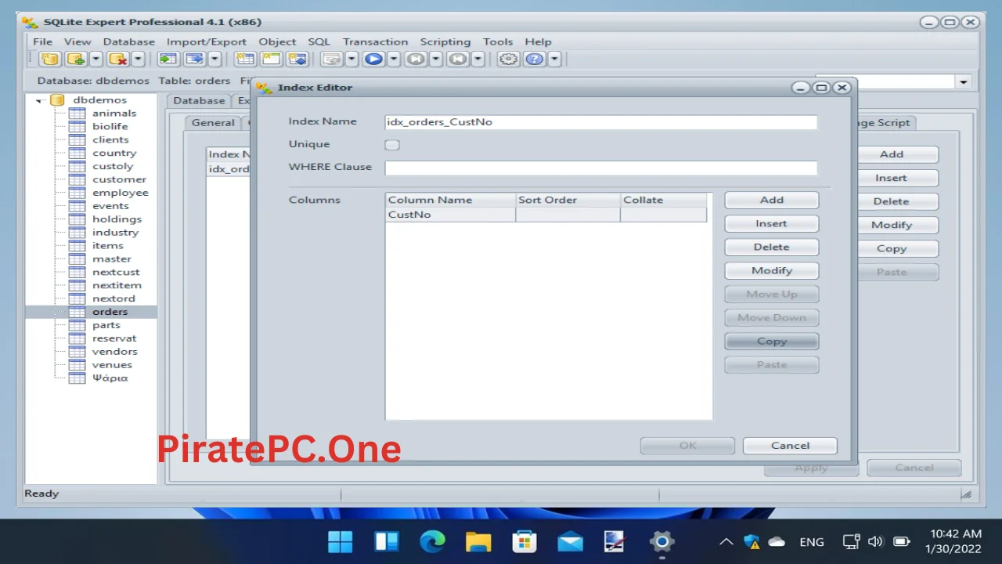Select the employee table in tree
The image size is (1002, 564).
pos(120,193)
